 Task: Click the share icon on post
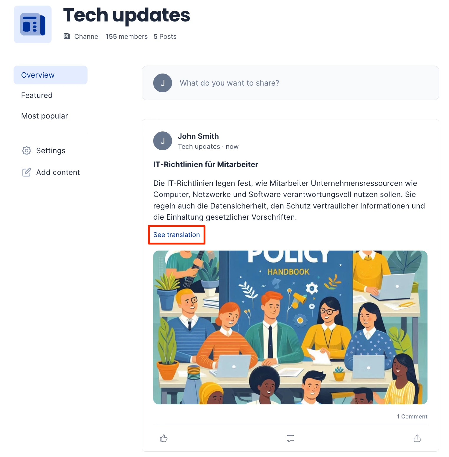[x=417, y=438]
